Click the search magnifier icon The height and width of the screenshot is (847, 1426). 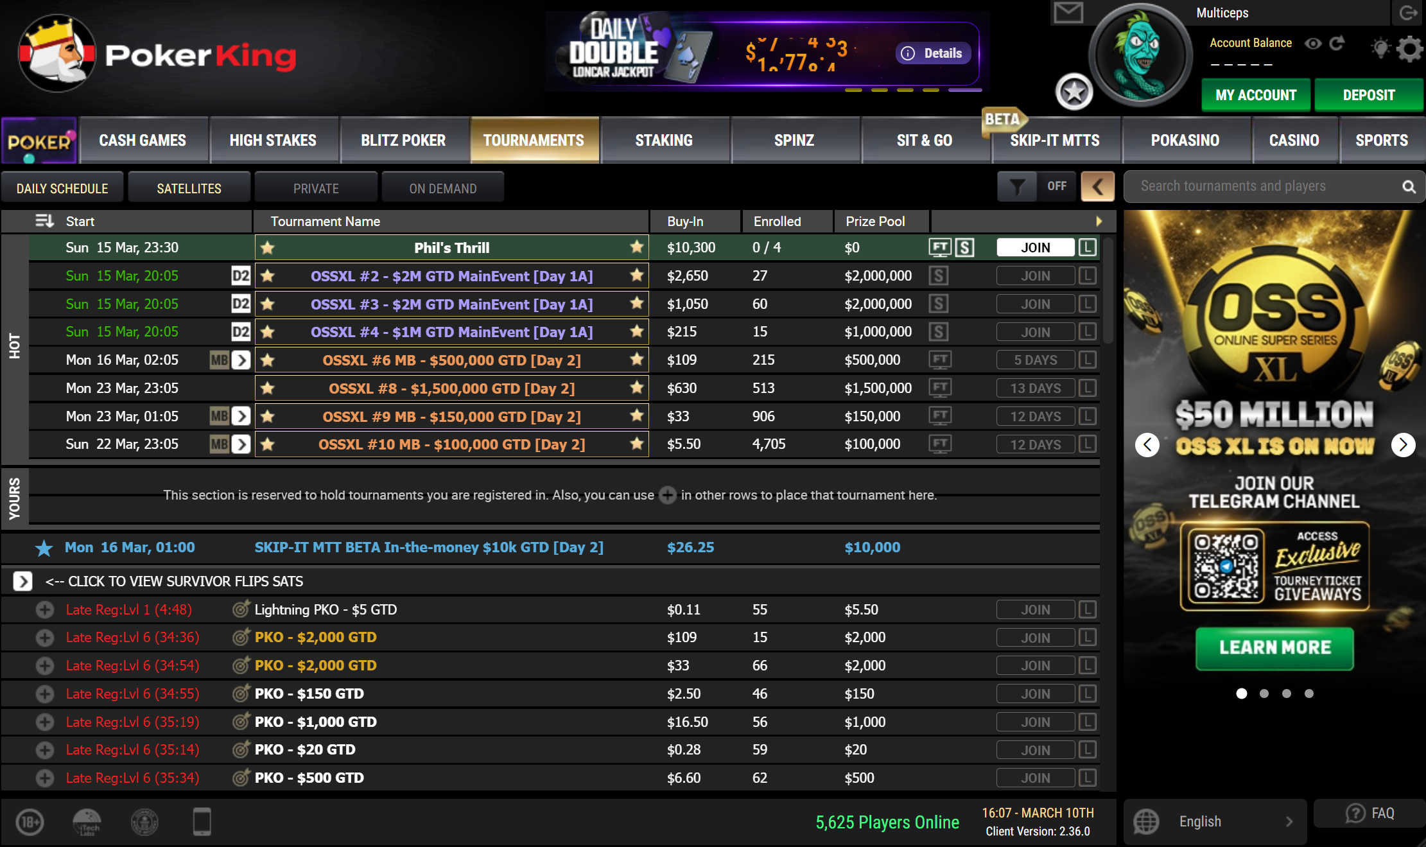coord(1409,187)
